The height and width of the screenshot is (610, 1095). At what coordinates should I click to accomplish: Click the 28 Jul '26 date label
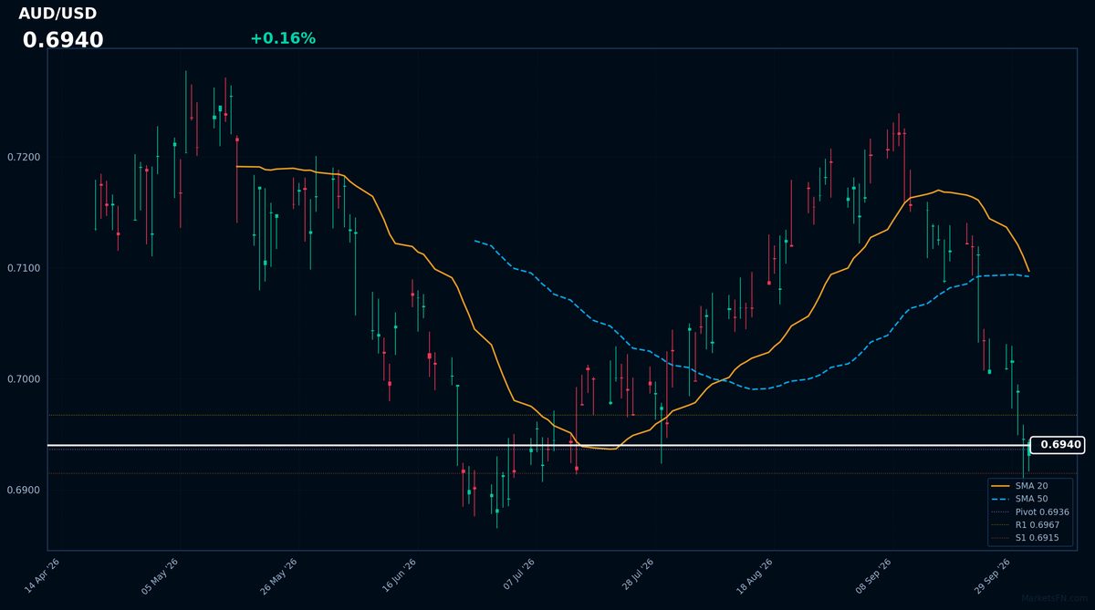pyautogui.click(x=637, y=576)
